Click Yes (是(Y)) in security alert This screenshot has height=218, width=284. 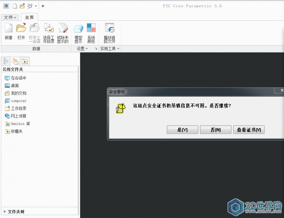click(182, 130)
